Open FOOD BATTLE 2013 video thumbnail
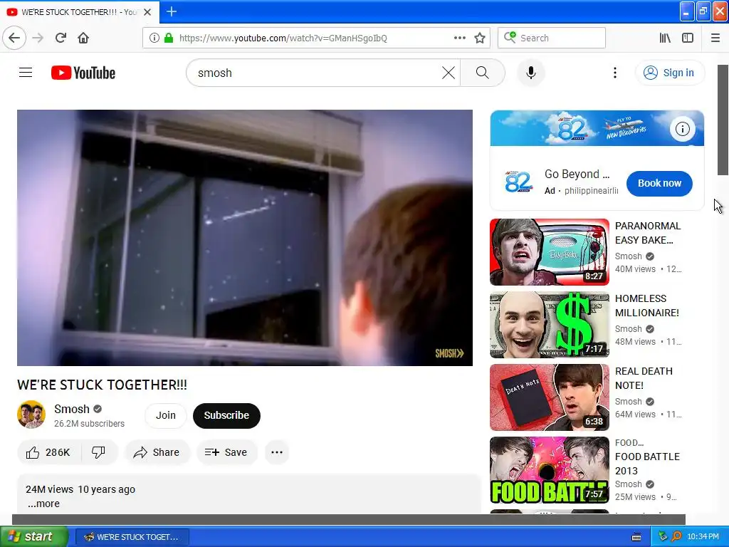The width and height of the screenshot is (729, 547). point(549,470)
